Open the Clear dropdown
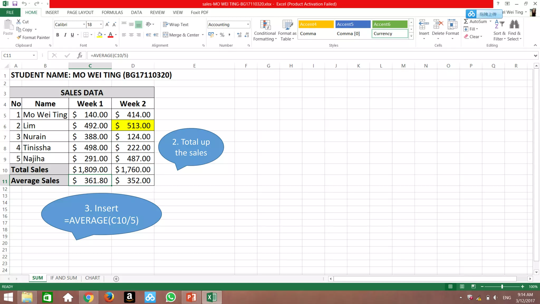 [473, 37]
